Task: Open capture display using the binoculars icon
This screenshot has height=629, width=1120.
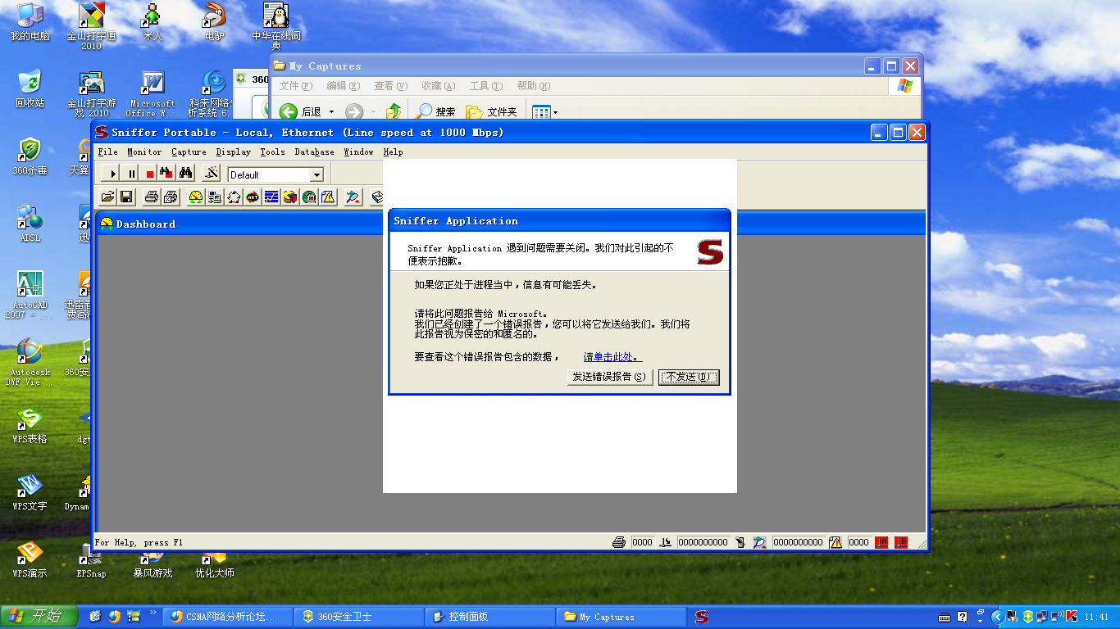Action: (185, 173)
